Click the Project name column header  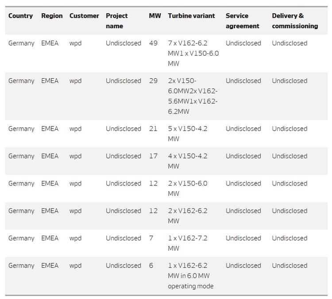coord(117,21)
